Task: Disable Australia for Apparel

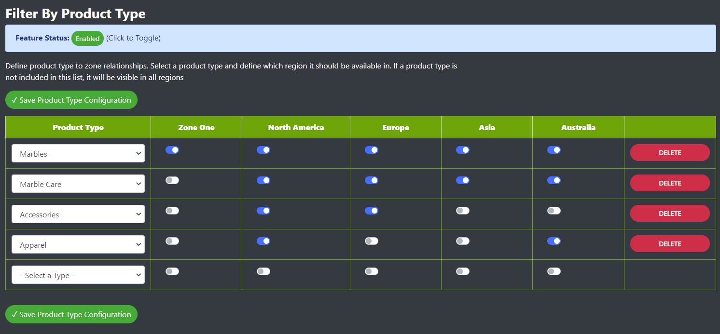Action: click(x=554, y=241)
